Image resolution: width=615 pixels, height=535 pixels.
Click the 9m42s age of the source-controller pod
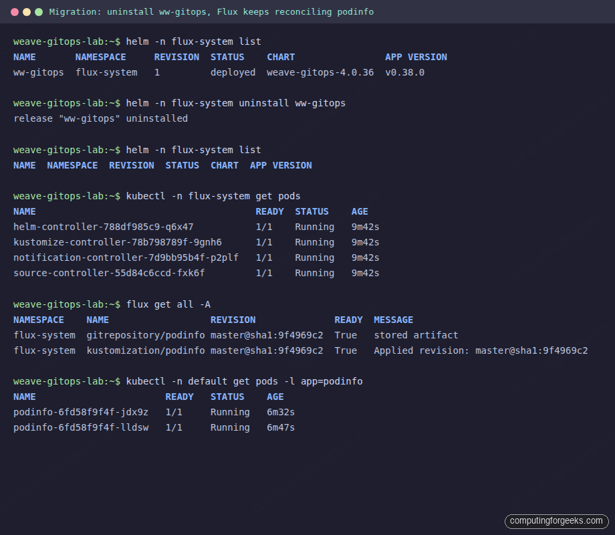tap(365, 273)
